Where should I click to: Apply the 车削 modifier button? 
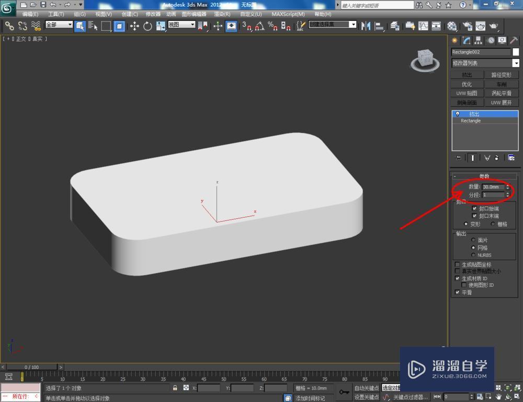tap(502, 84)
